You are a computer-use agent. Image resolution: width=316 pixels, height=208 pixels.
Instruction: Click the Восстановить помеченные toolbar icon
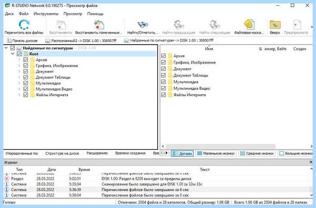pyautogui.click(x=99, y=25)
